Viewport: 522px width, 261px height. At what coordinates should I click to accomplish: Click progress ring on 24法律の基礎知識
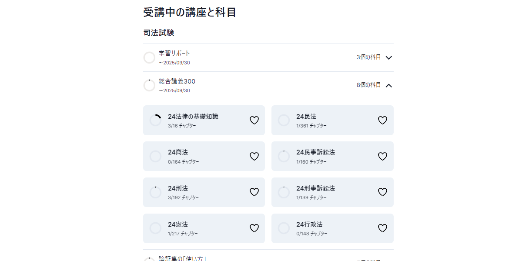(x=155, y=120)
